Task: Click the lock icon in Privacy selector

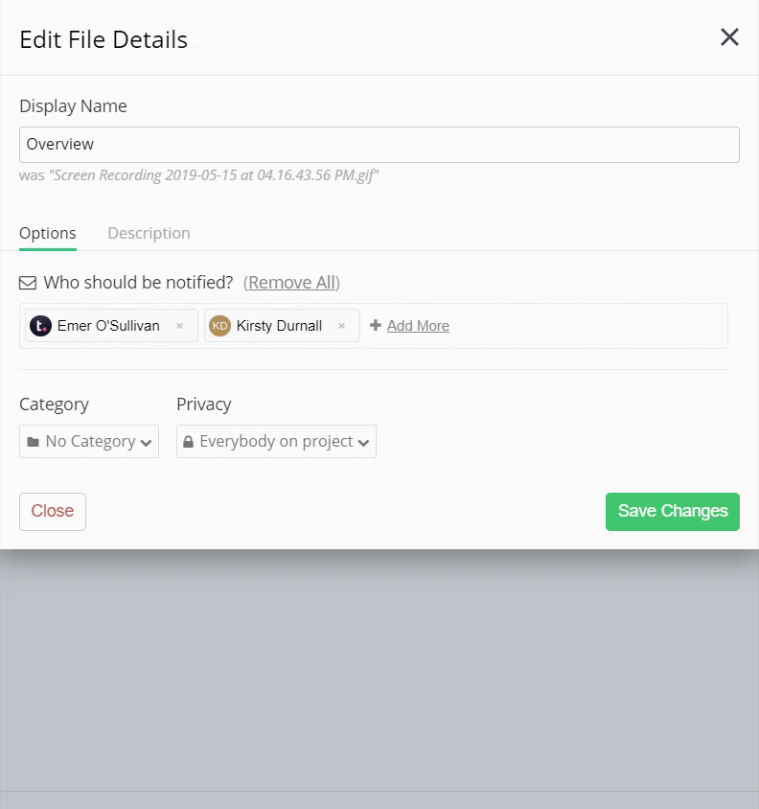Action: [x=189, y=442]
